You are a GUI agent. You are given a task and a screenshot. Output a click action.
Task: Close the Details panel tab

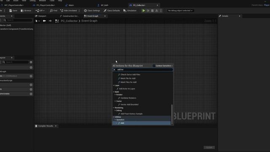point(239,16)
